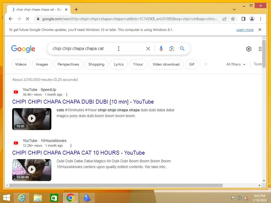Open the Windows Start menu
Viewport: 271px width, 203px height.
click(x=7, y=198)
